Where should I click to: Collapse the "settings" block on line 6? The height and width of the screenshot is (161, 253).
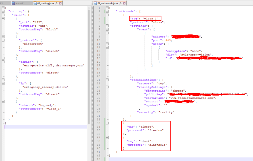pos(107,26)
